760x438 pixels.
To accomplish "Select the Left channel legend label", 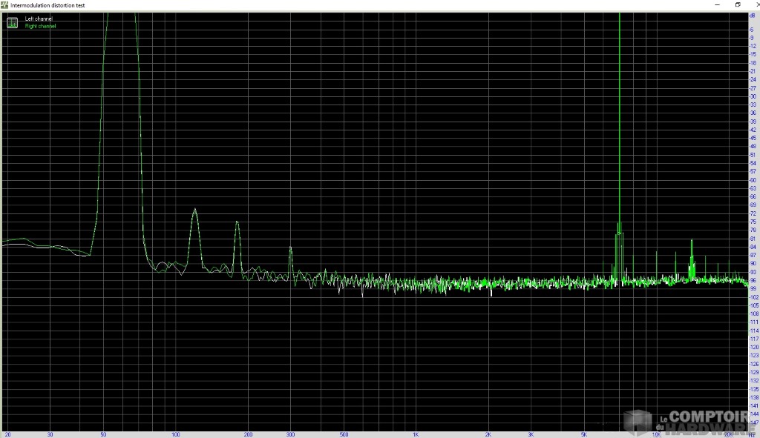I will coord(39,19).
